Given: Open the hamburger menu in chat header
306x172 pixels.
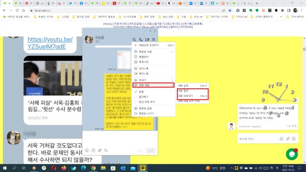Looking at the screenshot, I should coord(153,39).
